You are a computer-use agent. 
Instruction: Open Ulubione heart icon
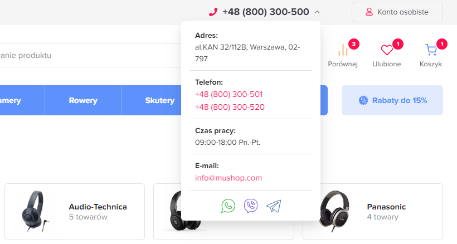tap(387, 50)
